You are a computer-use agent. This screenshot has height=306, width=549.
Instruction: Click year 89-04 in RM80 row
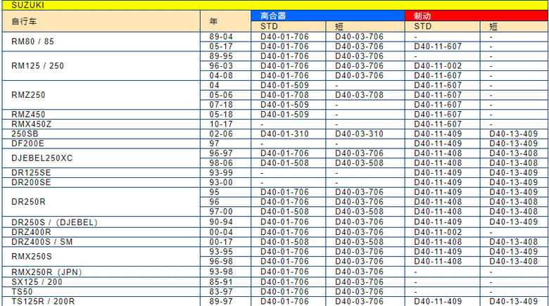click(221, 37)
